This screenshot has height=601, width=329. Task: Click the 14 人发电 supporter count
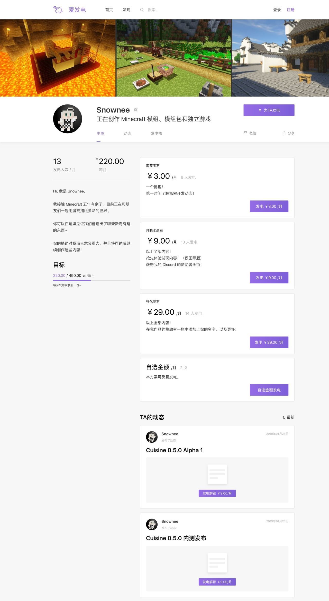click(194, 313)
